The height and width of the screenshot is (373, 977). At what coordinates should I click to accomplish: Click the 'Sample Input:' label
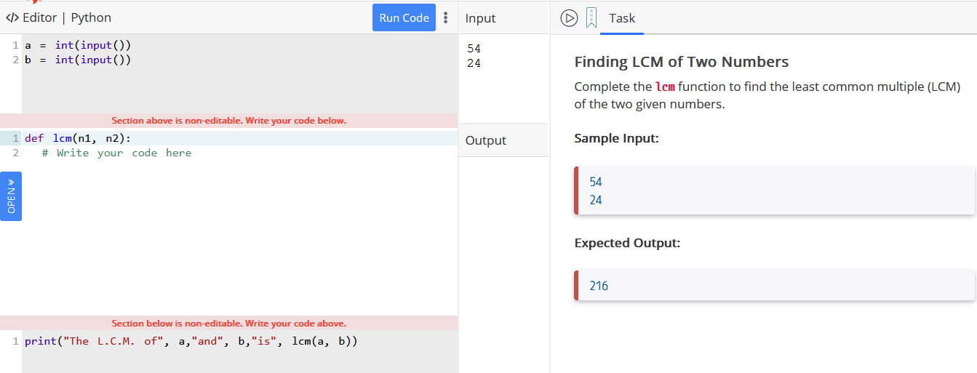616,137
